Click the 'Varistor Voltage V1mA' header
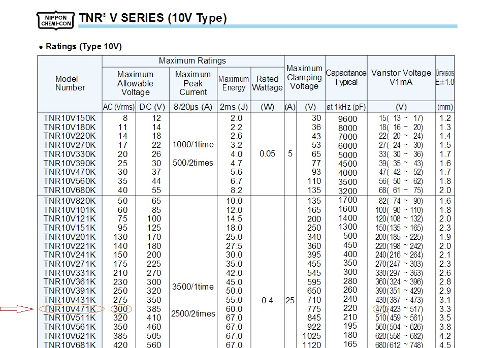485x348 pixels. pos(401,77)
